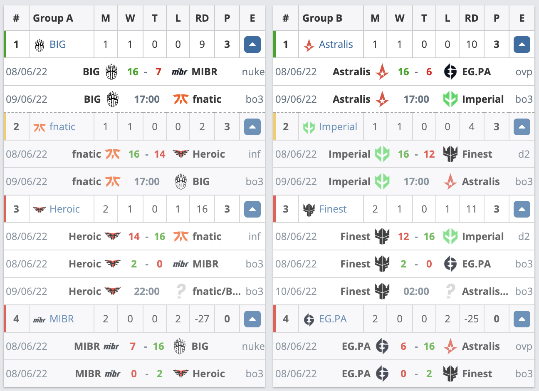Screen dimensions: 539x391
Task: Click the Heroic falcon logo
Action: coord(40,209)
